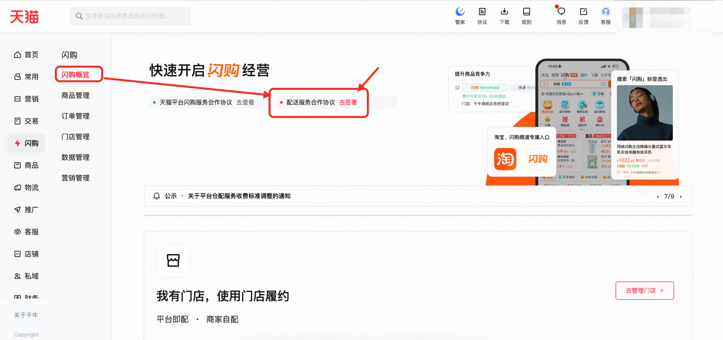Click the headphones product image in banner
Screen dimensions: 723x340
pos(644,113)
